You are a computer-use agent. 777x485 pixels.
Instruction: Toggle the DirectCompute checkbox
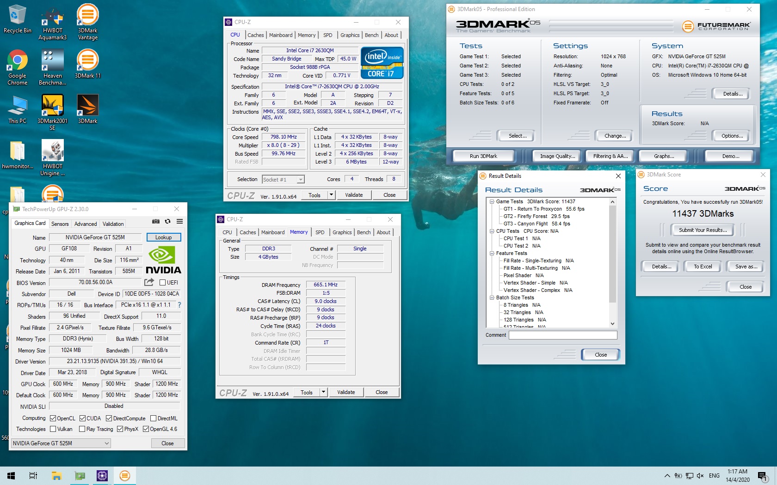pos(109,418)
